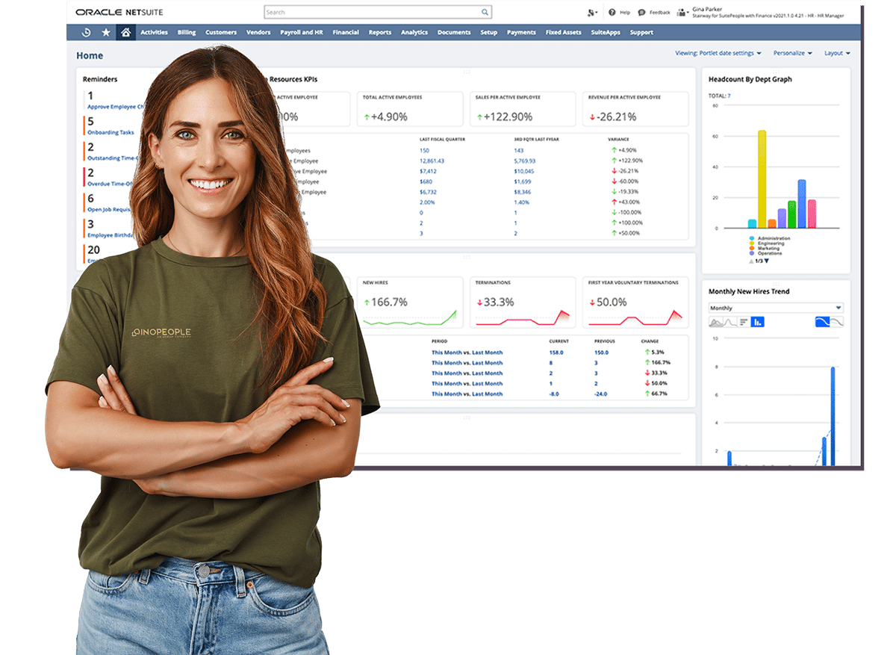Go to the Home house icon

coord(125,33)
